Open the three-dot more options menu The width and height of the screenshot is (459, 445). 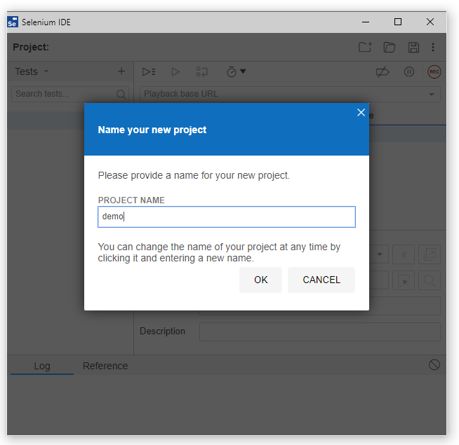433,48
